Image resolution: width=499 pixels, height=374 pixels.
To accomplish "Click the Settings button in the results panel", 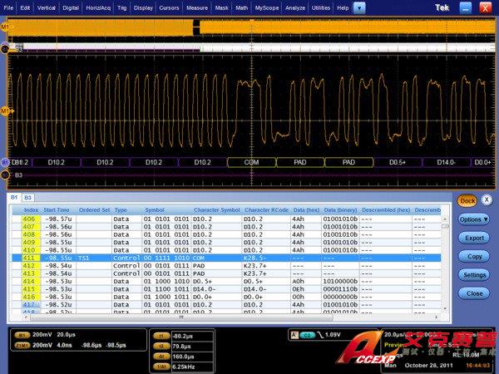I will click(474, 275).
